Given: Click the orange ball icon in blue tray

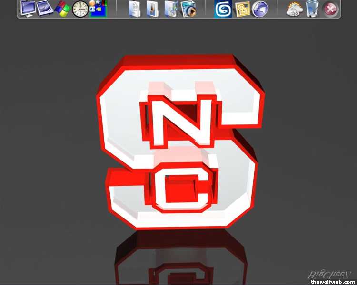Looking at the screenshot, I should (x=92, y=3).
